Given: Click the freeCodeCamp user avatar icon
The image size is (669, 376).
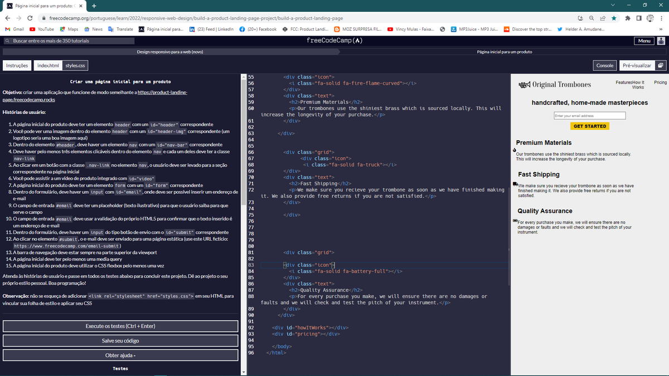Looking at the screenshot, I should [661, 41].
